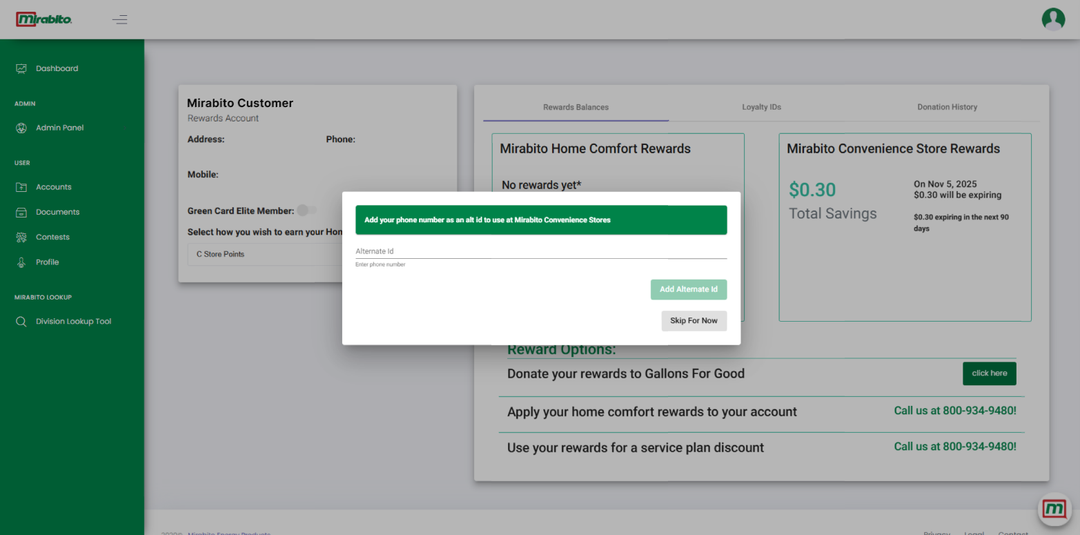This screenshot has width=1080, height=535.
Task: Focus the Alternate Id phone number field
Action: click(540, 251)
